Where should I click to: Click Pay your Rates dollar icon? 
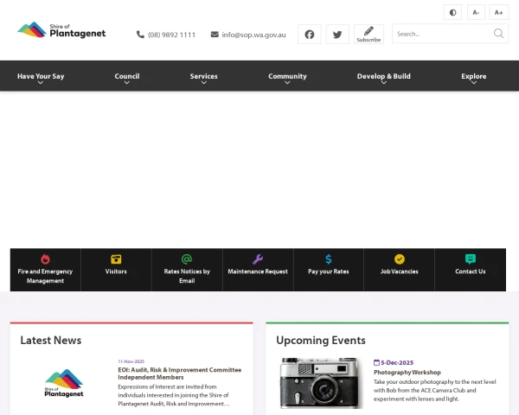coord(329,259)
